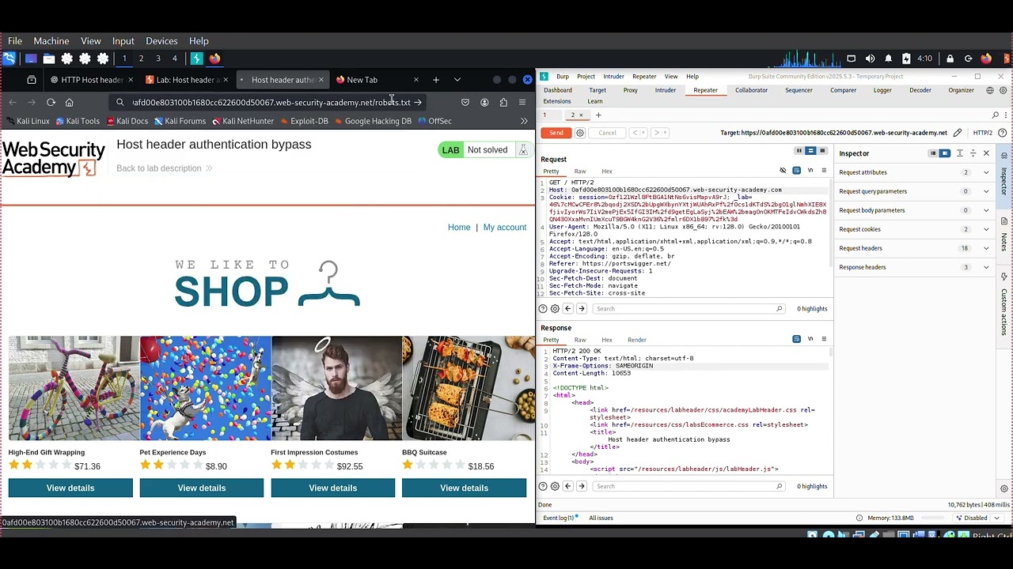1013x569 pixels.
Task: Toggle hide non-printable characters eye icon in Request
Action: [783, 171]
